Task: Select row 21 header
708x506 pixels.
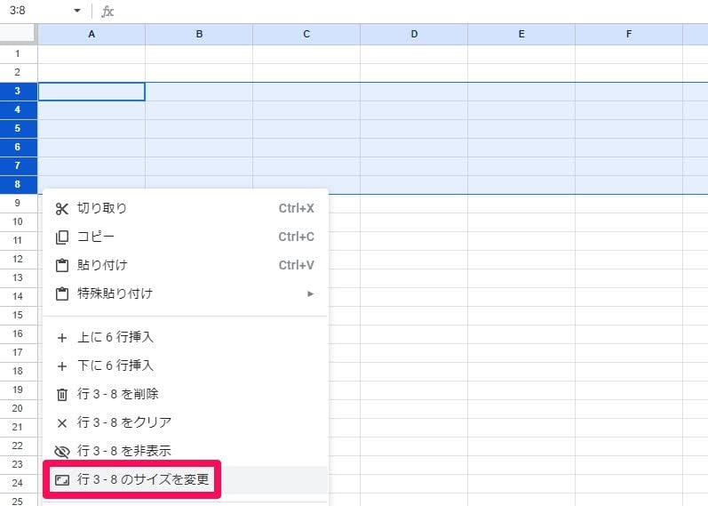Action: point(18,428)
